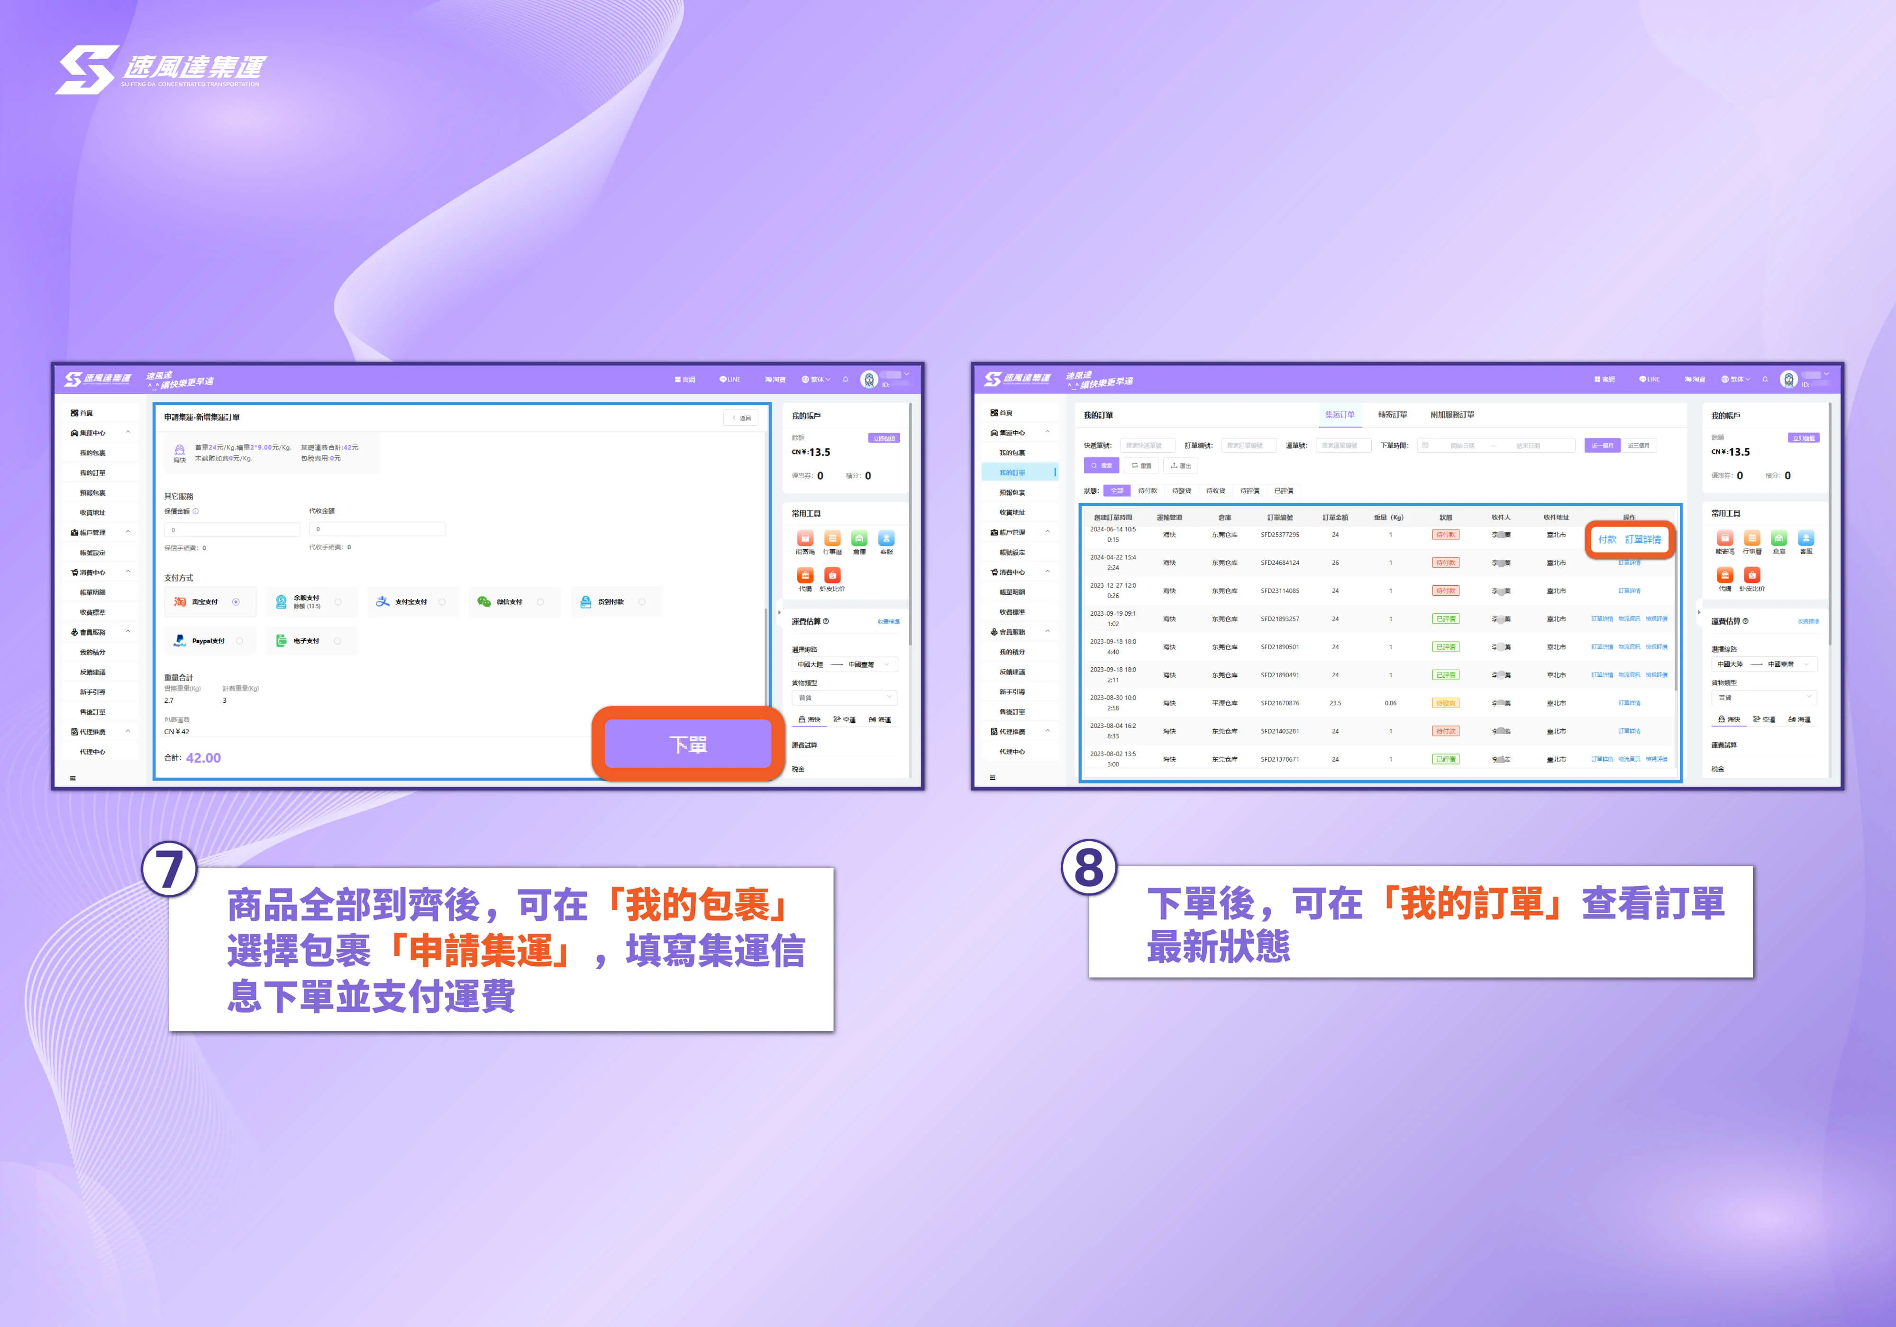
Task: Click 保價金額 info icon in left screenshot
Action: (196, 511)
